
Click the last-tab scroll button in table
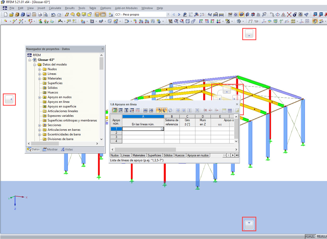tap(237, 155)
